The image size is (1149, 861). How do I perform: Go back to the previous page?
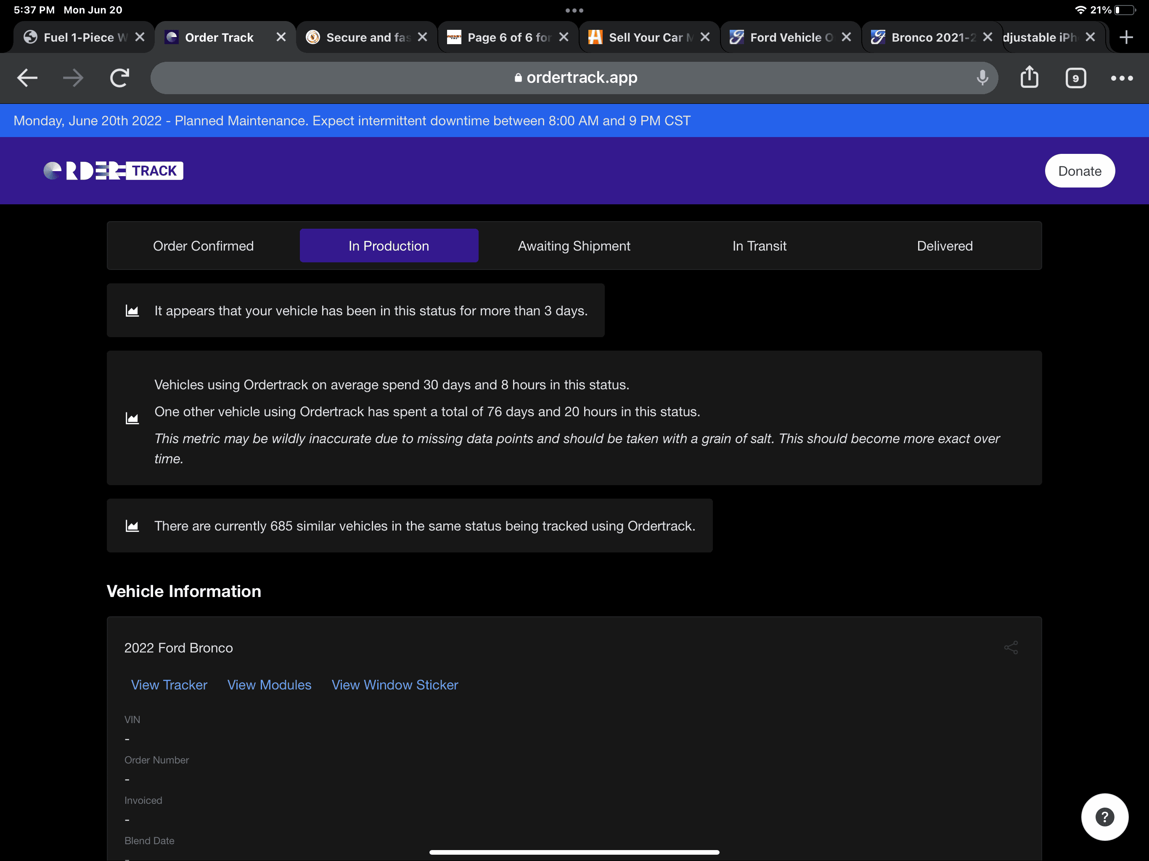pyautogui.click(x=27, y=78)
